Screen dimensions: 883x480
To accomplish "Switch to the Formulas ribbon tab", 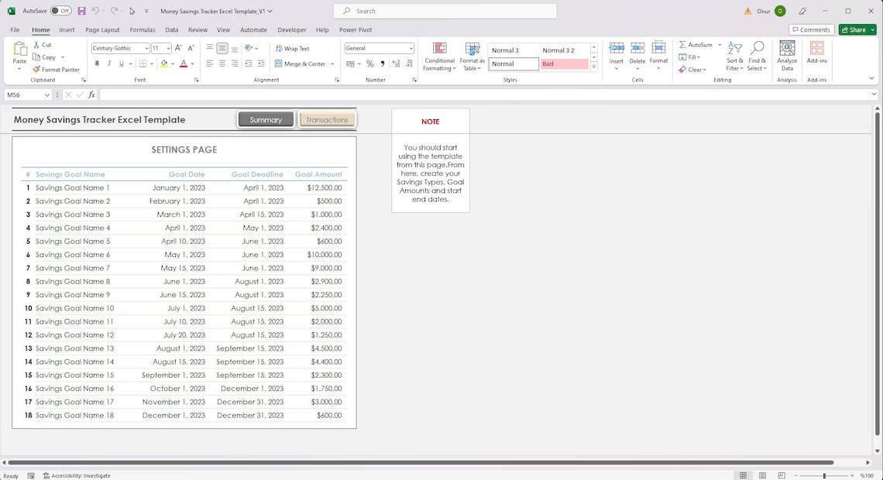I will tap(142, 29).
